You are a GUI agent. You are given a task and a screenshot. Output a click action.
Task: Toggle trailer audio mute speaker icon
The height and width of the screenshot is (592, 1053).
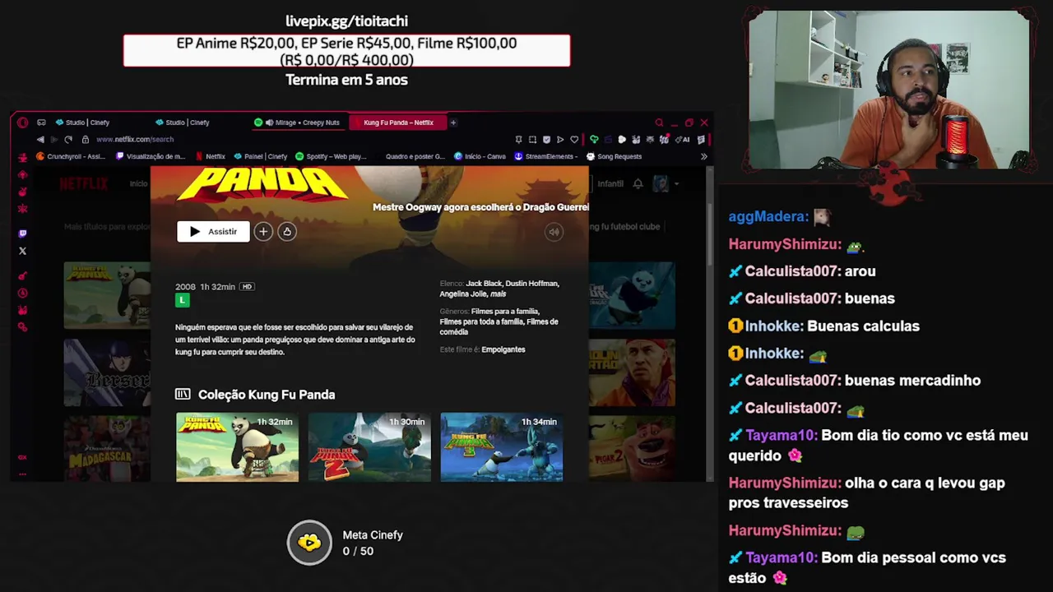point(554,232)
